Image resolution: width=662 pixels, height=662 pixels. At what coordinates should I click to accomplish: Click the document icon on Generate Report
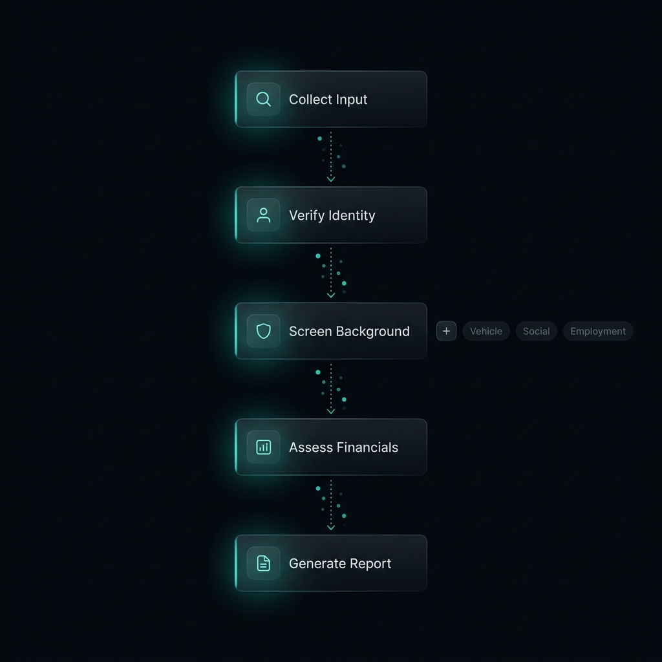coord(264,563)
